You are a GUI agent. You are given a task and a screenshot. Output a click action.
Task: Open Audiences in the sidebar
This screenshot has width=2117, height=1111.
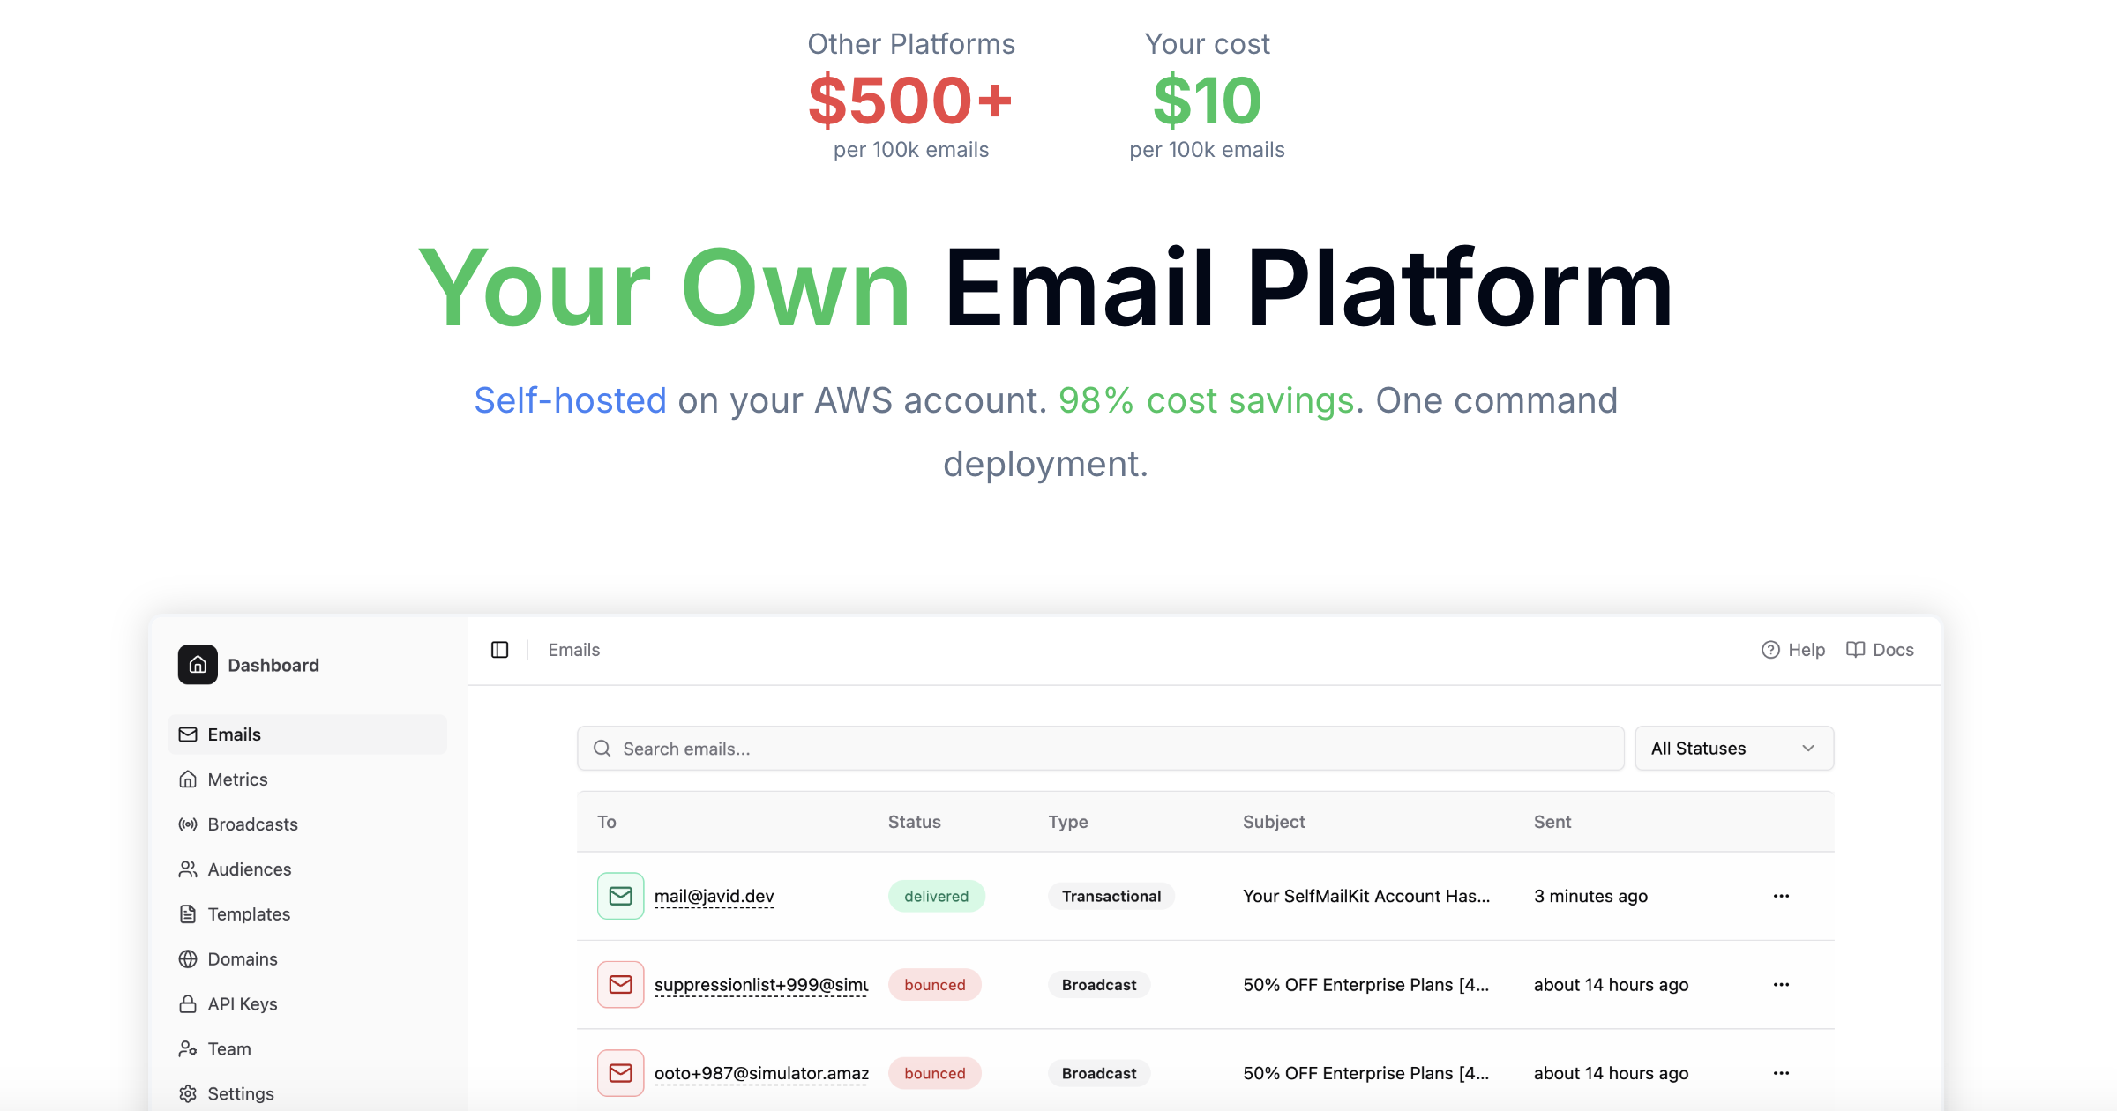pos(307,869)
